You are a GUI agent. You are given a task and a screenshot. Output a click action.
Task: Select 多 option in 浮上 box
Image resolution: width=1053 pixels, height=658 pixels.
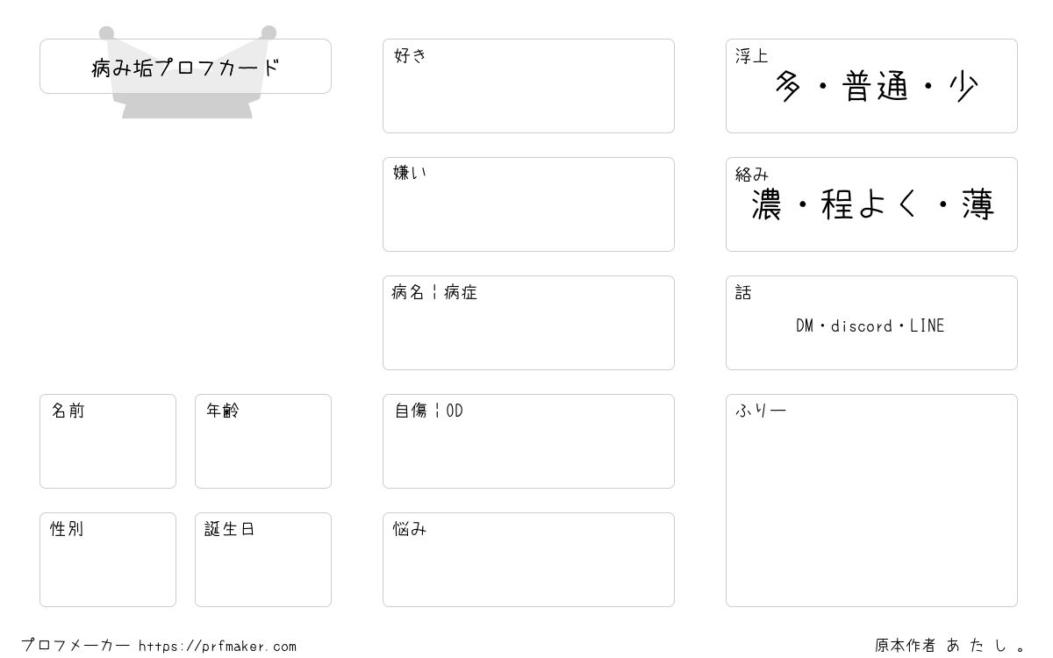[x=788, y=87]
